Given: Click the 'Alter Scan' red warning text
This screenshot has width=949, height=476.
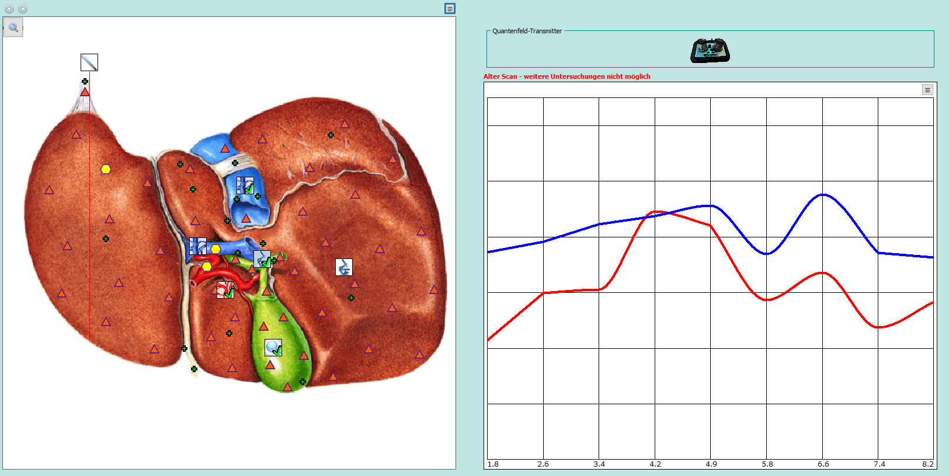Looking at the screenshot, I should point(566,76).
